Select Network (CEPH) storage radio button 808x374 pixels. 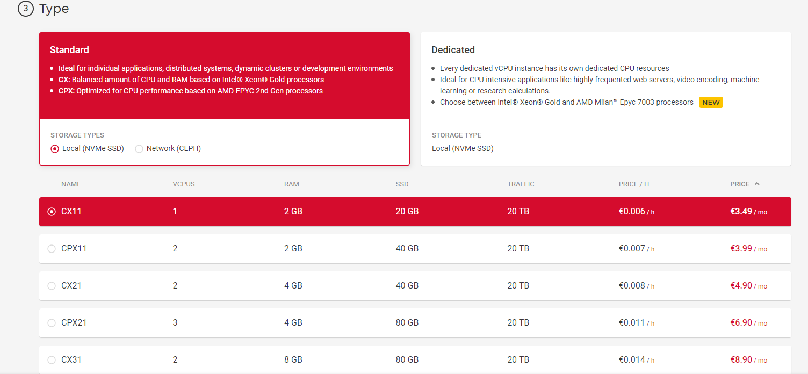coord(139,149)
